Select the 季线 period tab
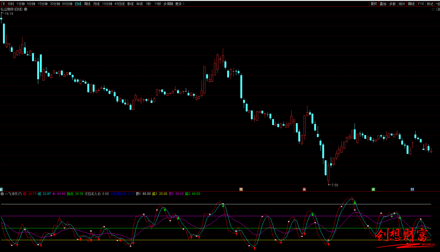 [130, 4]
